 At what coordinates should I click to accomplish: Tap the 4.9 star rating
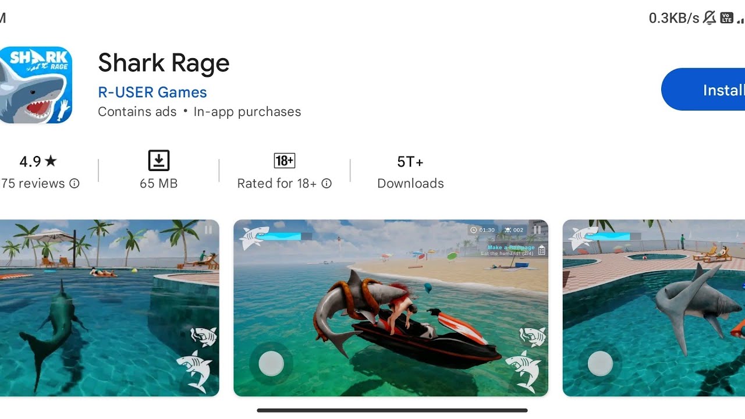tap(38, 161)
